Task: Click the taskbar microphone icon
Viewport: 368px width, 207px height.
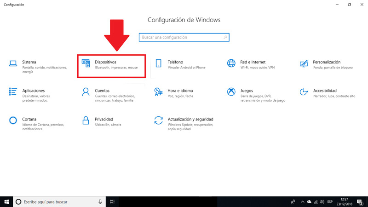Action: (x=100, y=202)
